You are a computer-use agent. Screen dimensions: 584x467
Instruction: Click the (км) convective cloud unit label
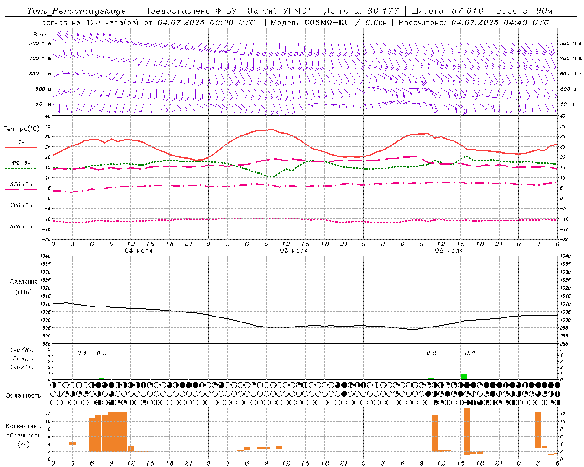24,444
